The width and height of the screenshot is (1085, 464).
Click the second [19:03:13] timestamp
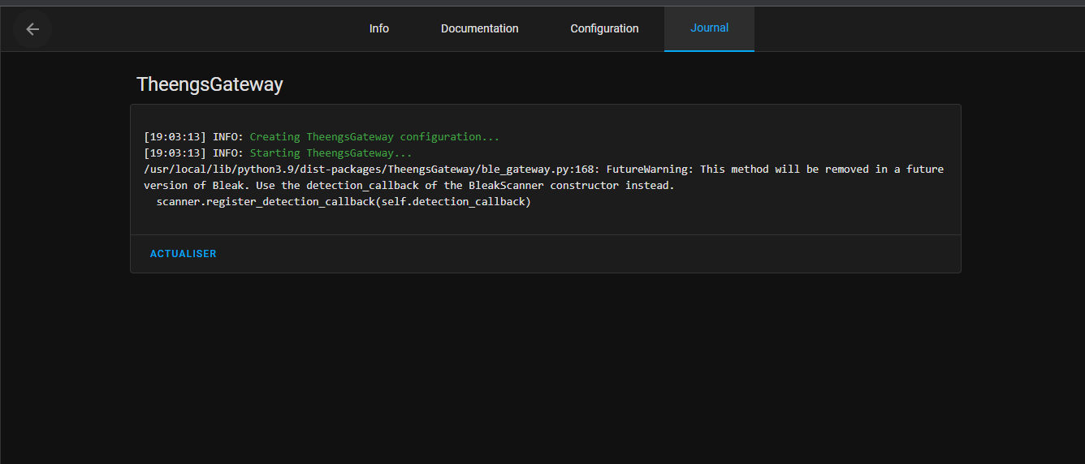pyautogui.click(x=175, y=153)
